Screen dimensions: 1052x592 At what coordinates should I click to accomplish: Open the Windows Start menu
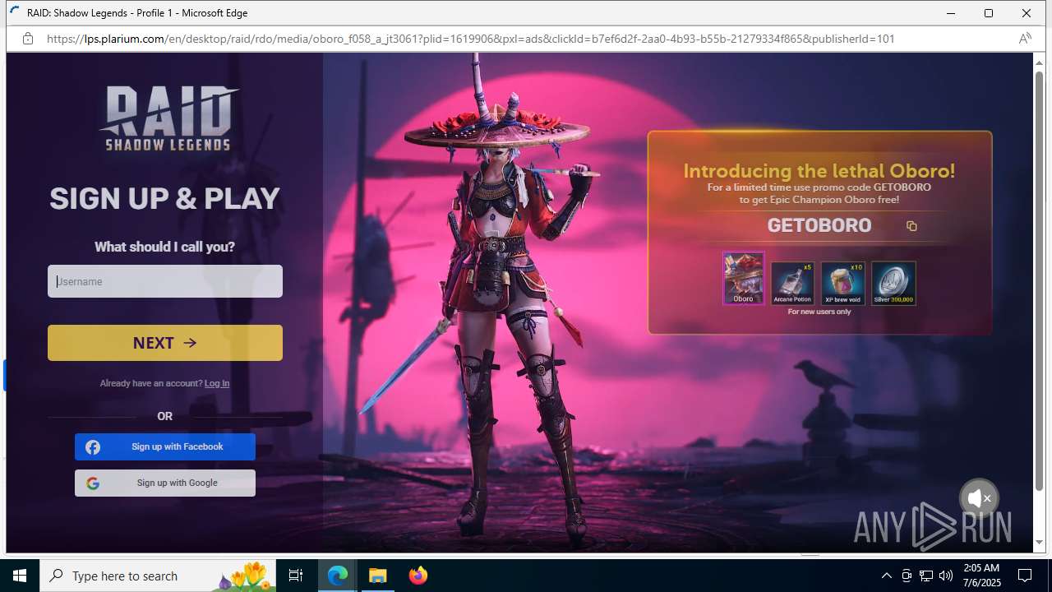(20, 576)
